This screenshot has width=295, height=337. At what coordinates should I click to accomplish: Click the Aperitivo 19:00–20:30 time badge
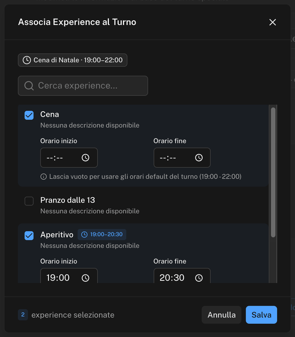coord(102,234)
